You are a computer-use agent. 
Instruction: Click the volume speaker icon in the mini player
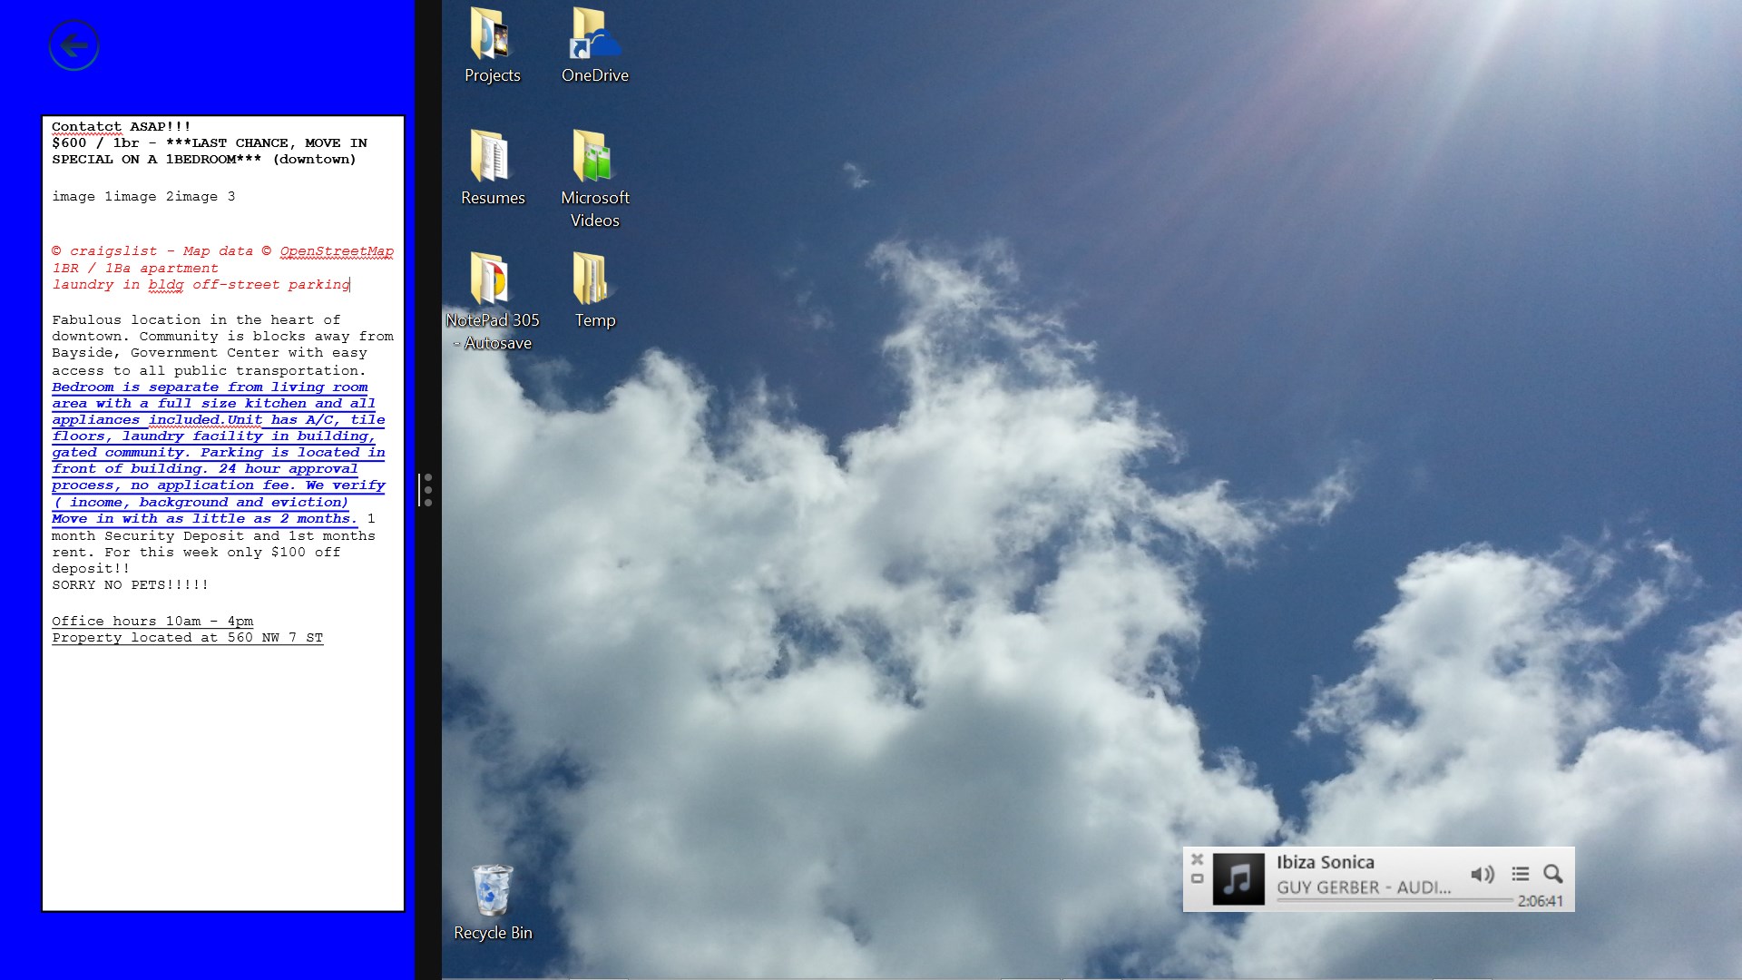(1482, 874)
